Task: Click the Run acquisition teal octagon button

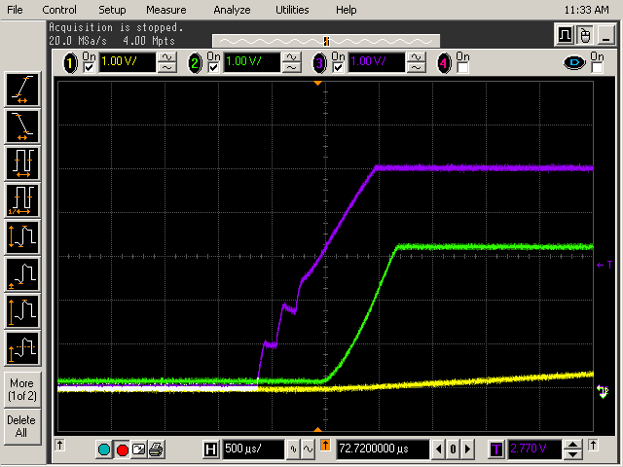Action: click(104, 449)
